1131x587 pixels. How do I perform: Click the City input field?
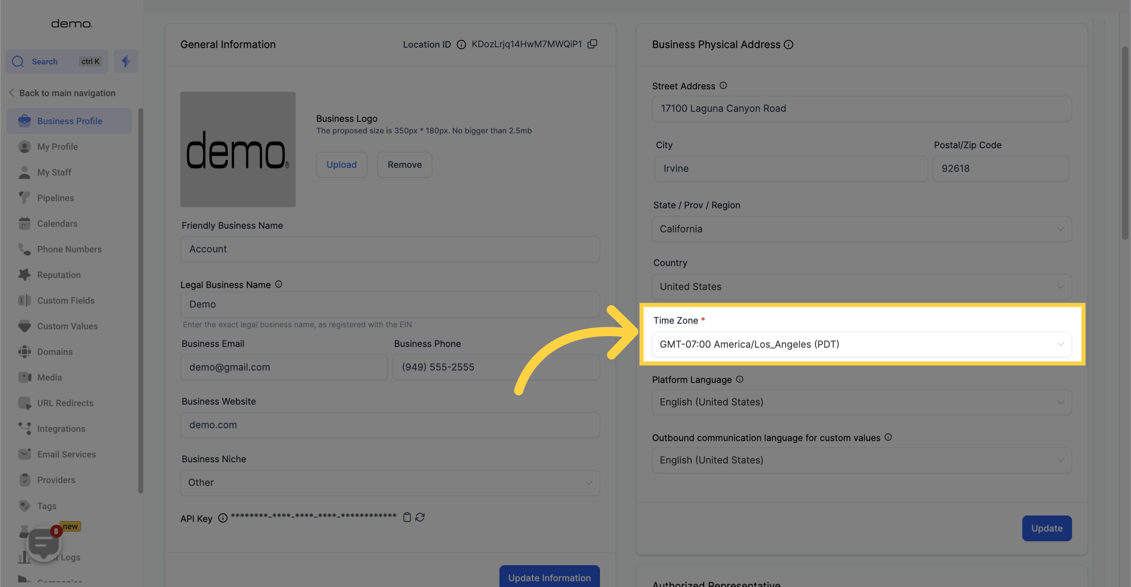pyautogui.click(x=791, y=168)
